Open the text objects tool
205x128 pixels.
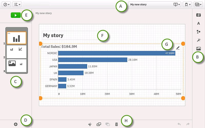(198, 23)
